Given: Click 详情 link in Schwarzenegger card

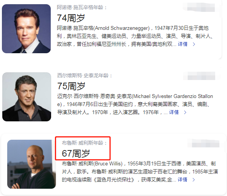Looking at the screenshot, I should 183,44.
